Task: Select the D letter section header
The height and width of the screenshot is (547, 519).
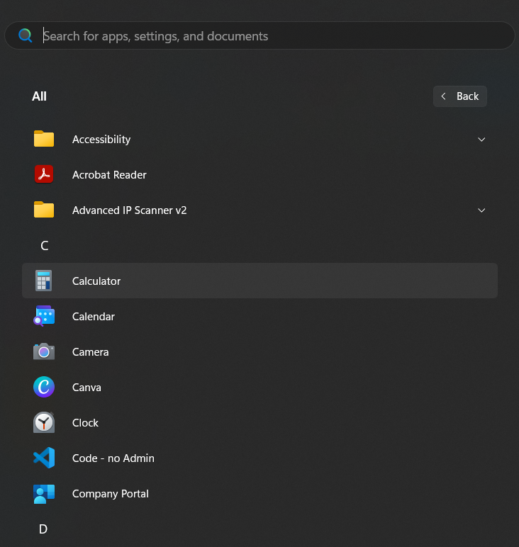Action: click(43, 529)
